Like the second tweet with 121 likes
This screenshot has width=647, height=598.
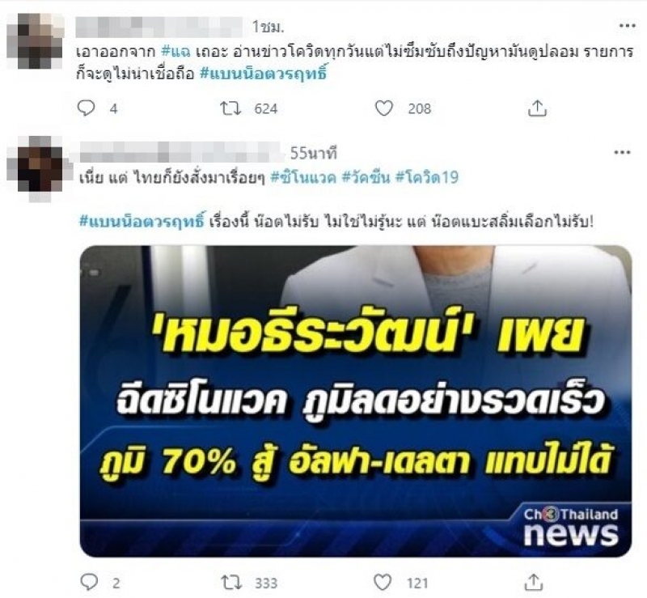pyautogui.click(x=383, y=583)
